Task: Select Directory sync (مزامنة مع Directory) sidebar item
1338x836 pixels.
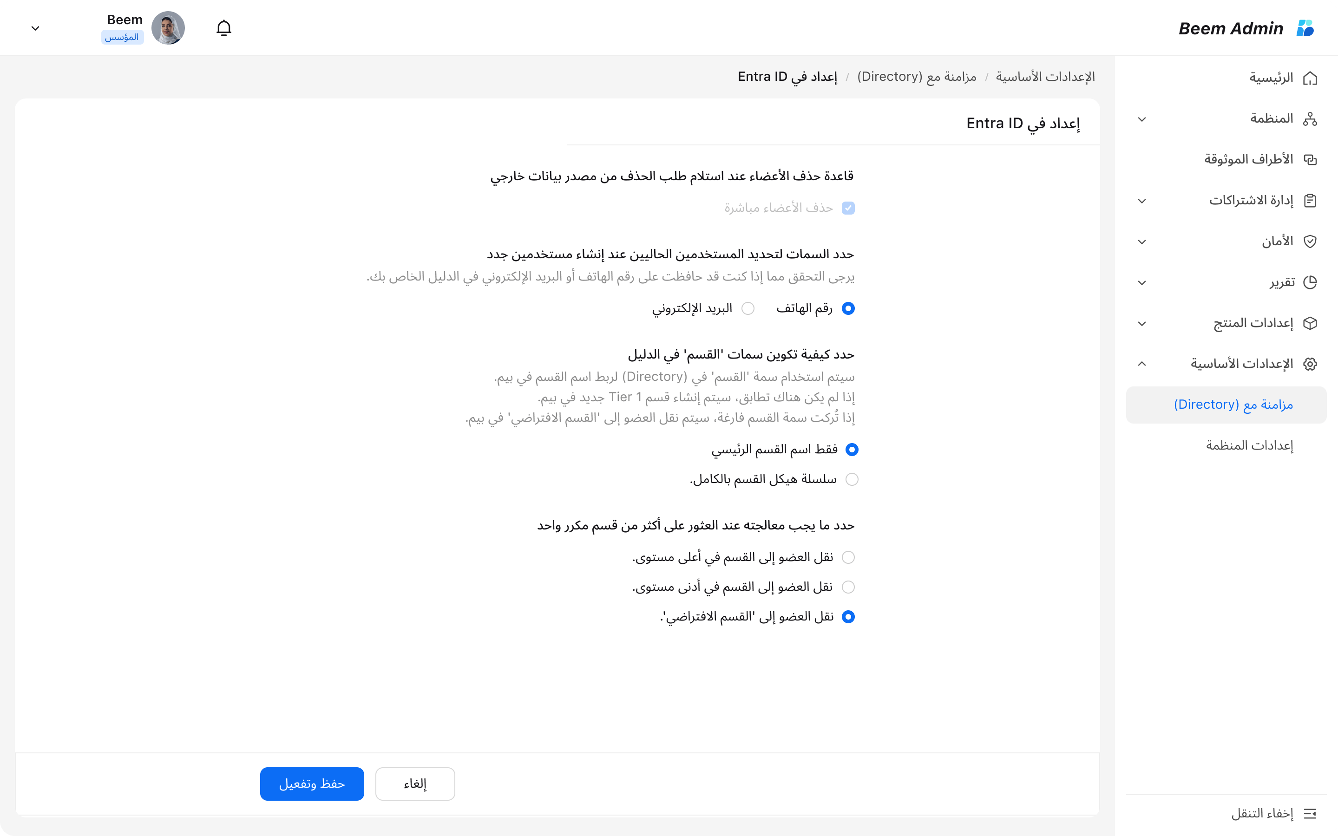Action: tap(1226, 405)
